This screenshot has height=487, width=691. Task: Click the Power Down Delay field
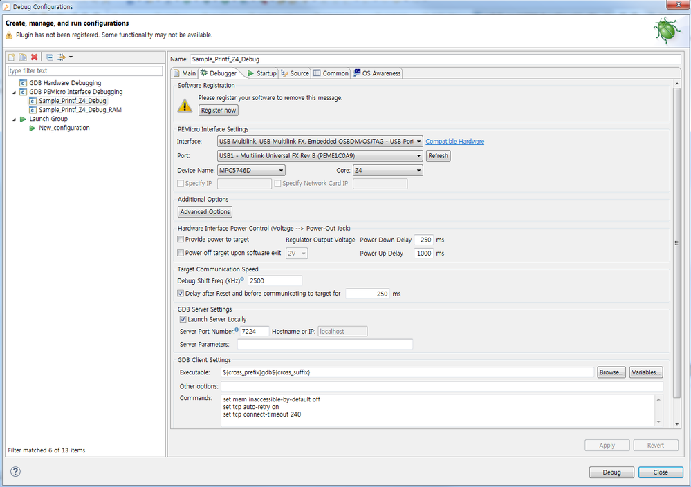(423, 240)
